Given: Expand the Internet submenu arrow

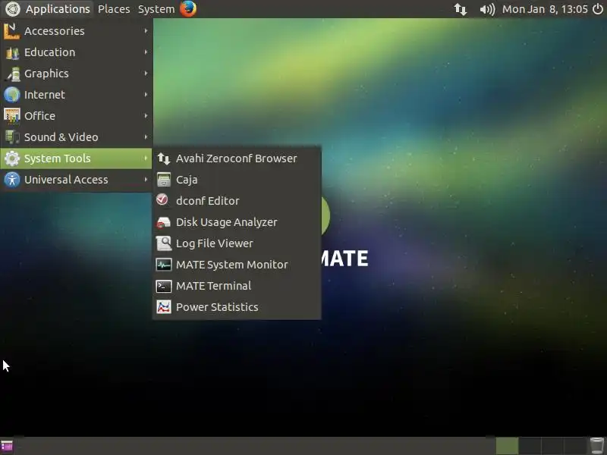Looking at the screenshot, I should (x=146, y=95).
